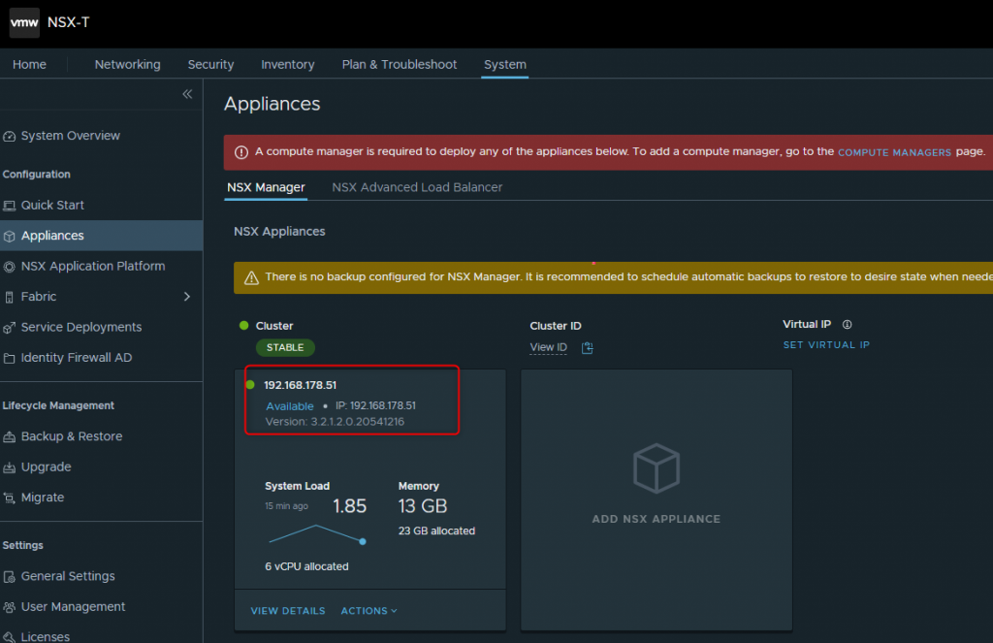Image resolution: width=993 pixels, height=643 pixels.
Task: Click the Migrate icon in sidebar
Action: pos(9,498)
